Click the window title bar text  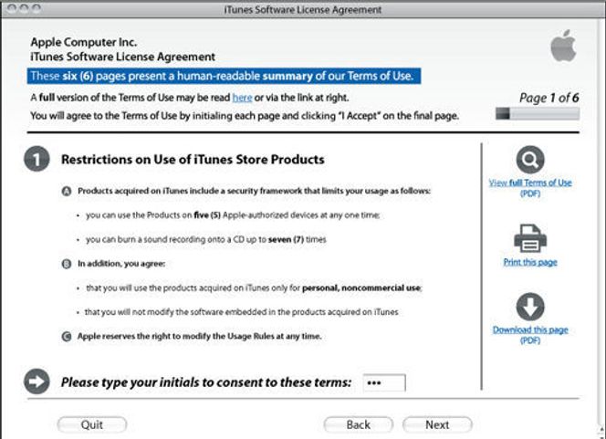(303, 10)
